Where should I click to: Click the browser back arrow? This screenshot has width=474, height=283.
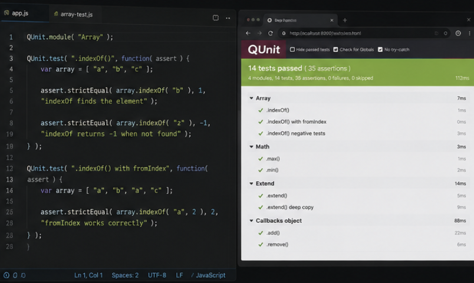pyautogui.click(x=248, y=33)
